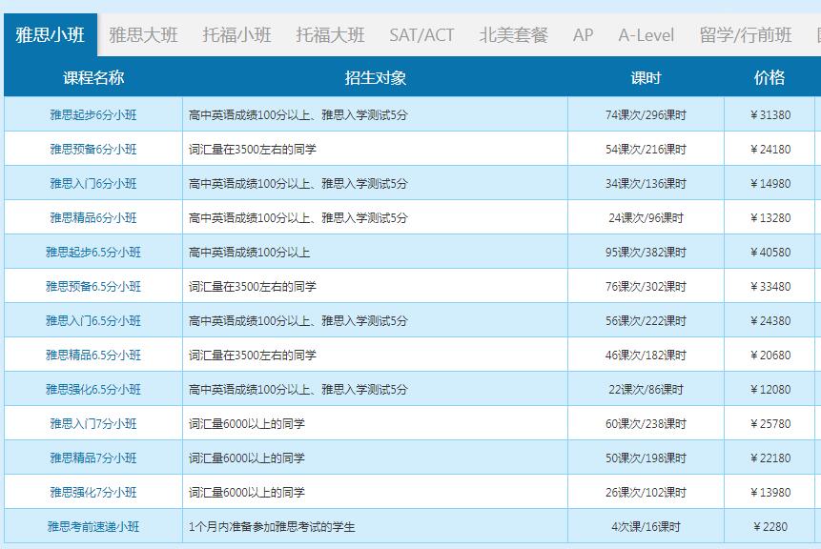Click the ¥24180 price
This screenshot has height=549, width=821.
click(x=770, y=149)
